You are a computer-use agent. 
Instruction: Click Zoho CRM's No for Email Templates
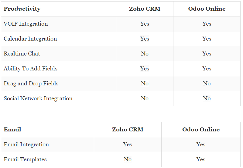[128, 159]
